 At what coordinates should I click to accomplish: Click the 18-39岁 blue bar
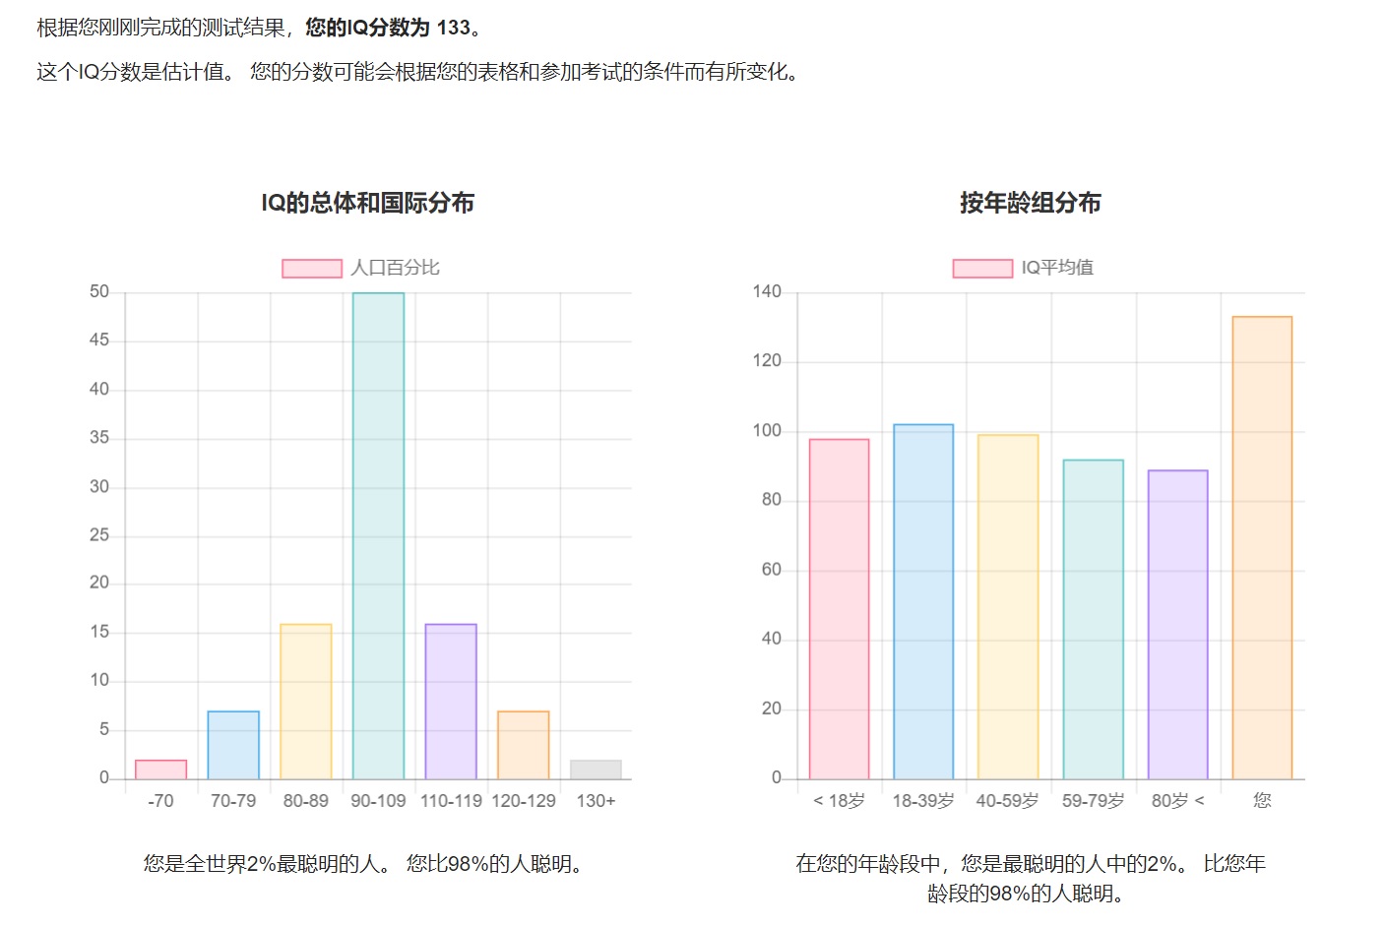tap(923, 602)
